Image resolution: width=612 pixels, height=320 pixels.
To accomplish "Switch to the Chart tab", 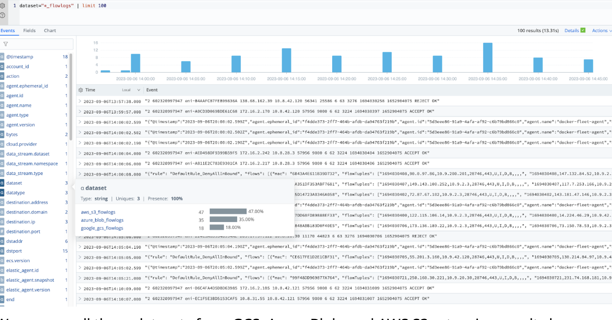I will [x=50, y=30].
